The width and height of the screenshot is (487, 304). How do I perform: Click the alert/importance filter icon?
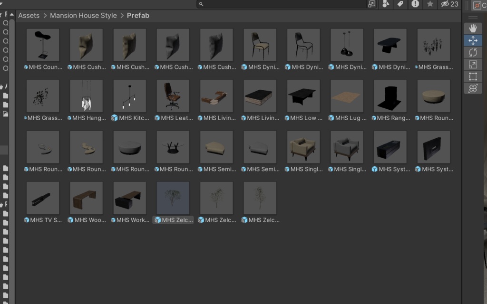[415, 4]
